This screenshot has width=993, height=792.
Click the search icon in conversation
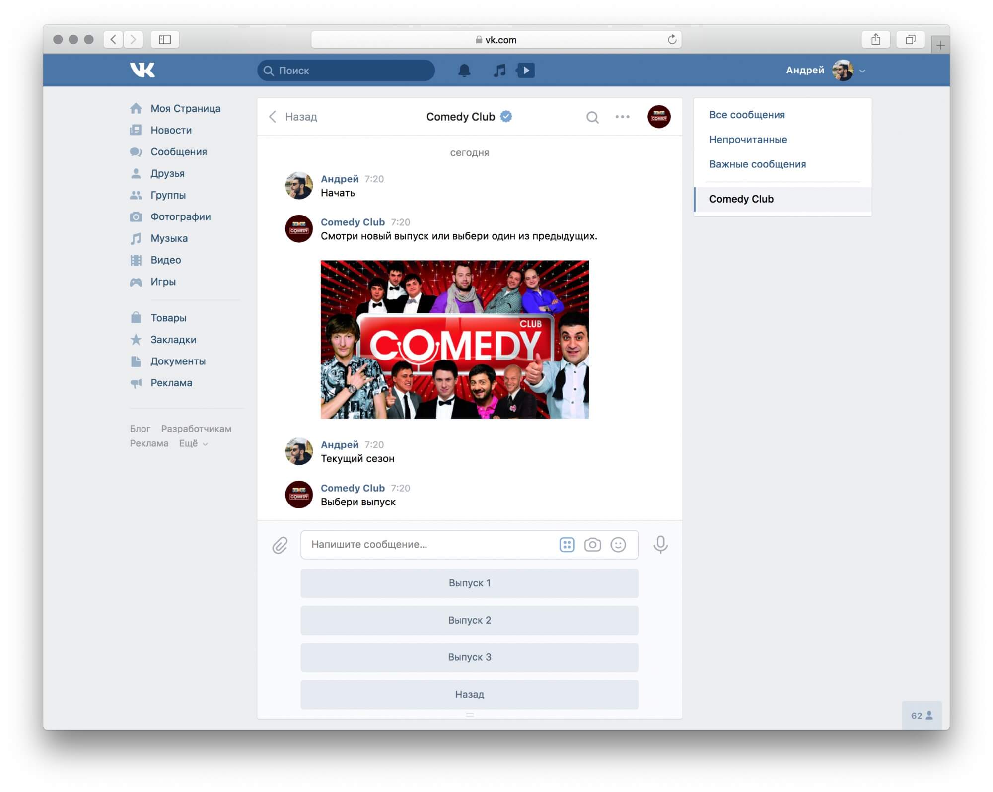click(592, 117)
